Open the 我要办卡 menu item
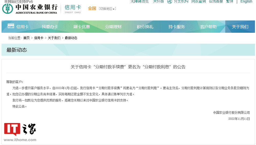The width and height of the screenshot is (256, 145). coord(50,27)
